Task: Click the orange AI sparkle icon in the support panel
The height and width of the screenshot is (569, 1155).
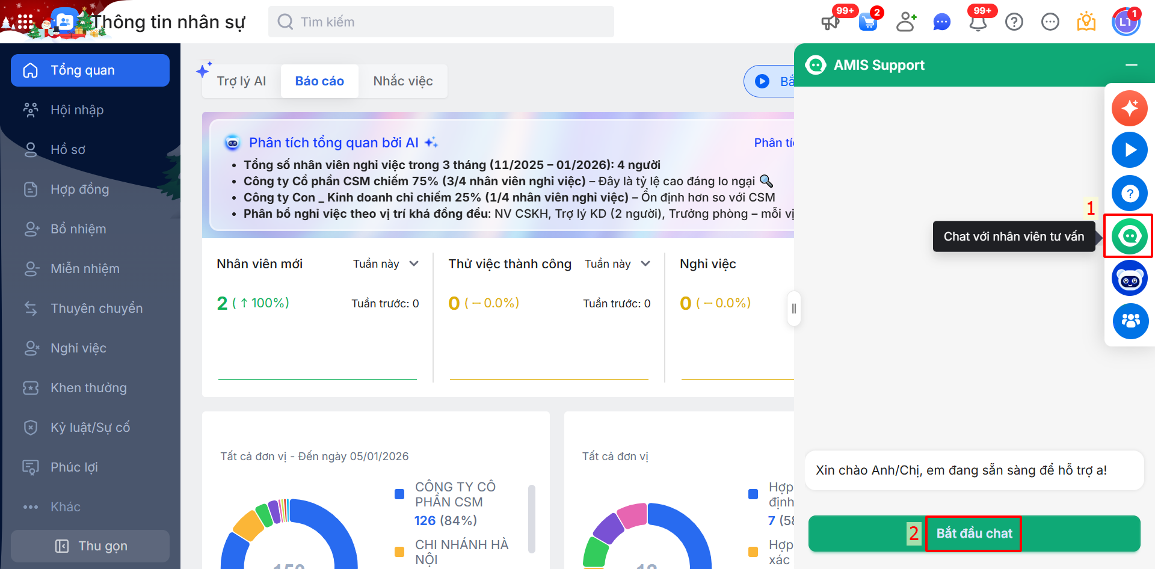Action: [1130, 108]
